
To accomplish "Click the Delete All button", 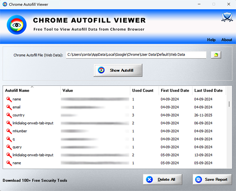I will 163,180.
